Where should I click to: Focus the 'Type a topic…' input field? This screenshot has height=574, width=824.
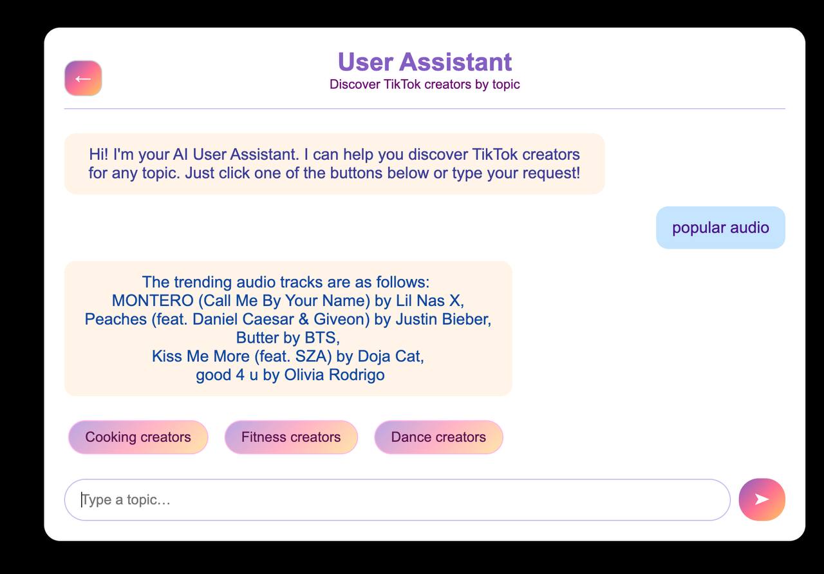click(397, 499)
